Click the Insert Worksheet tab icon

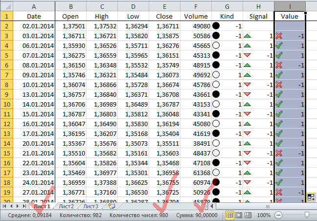click(112, 206)
